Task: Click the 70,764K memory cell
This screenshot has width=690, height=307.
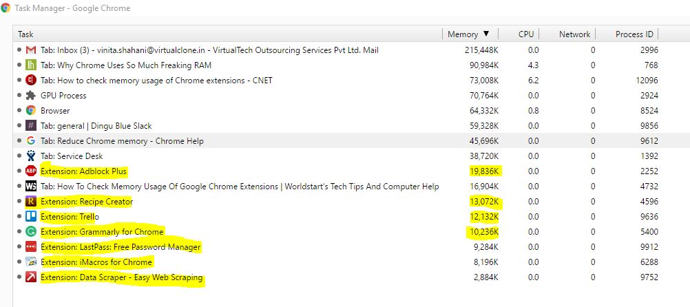Action: point(484,96)
